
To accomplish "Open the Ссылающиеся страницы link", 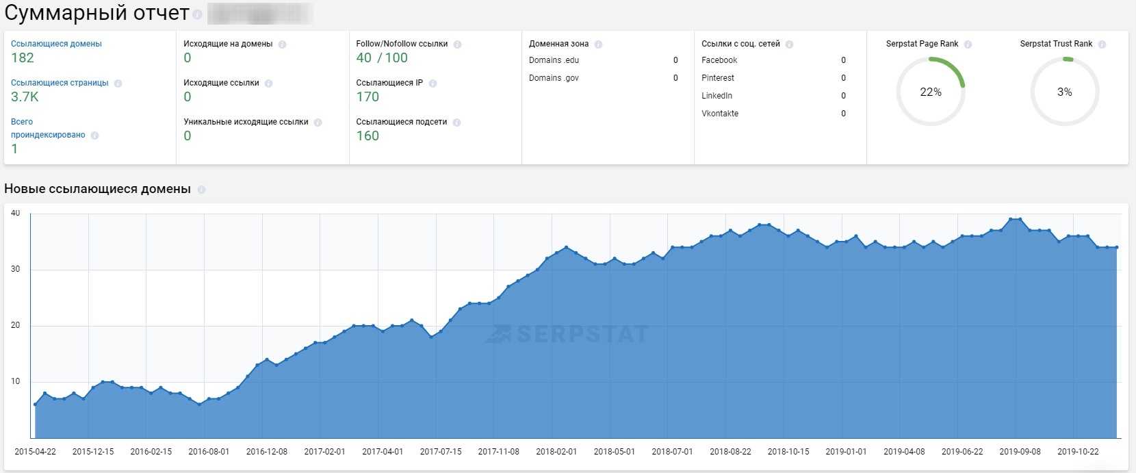I will (x=60, y=83).
